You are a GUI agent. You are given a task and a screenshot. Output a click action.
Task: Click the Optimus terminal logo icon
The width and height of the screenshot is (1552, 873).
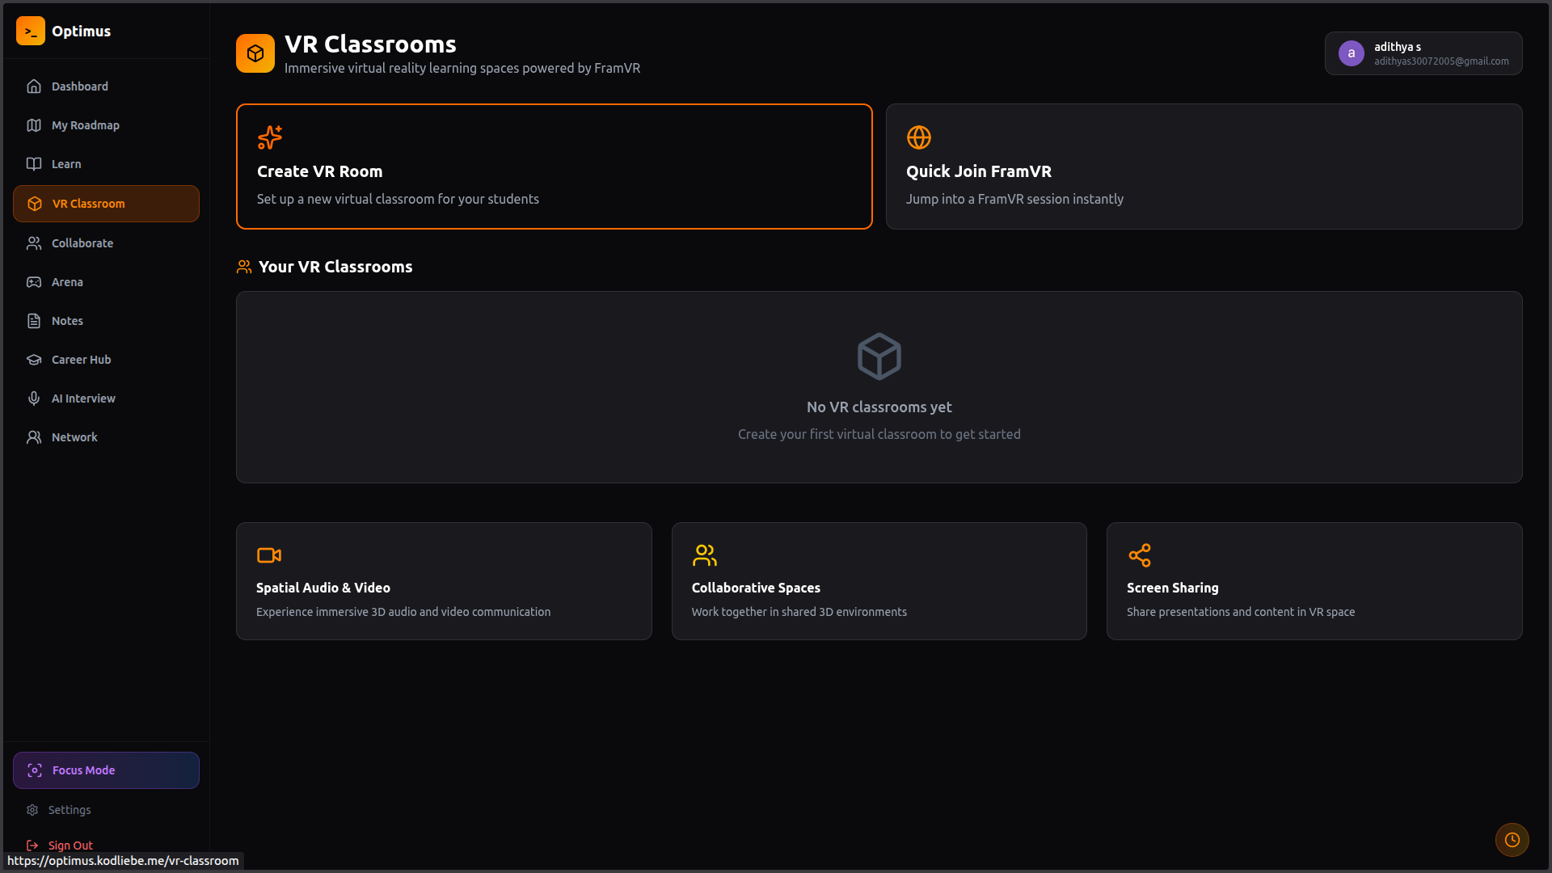(31, 31)
